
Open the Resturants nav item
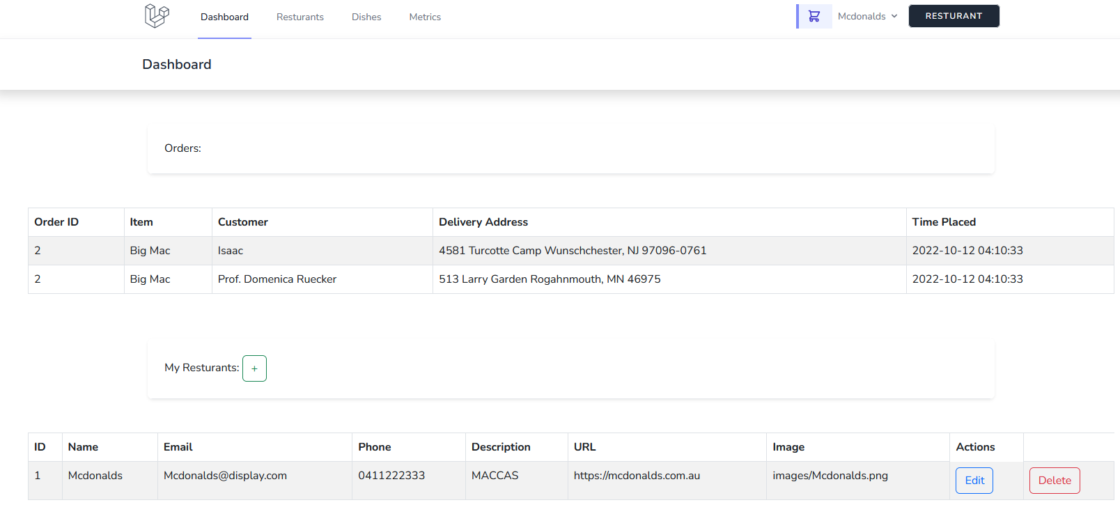pos(300,17)
